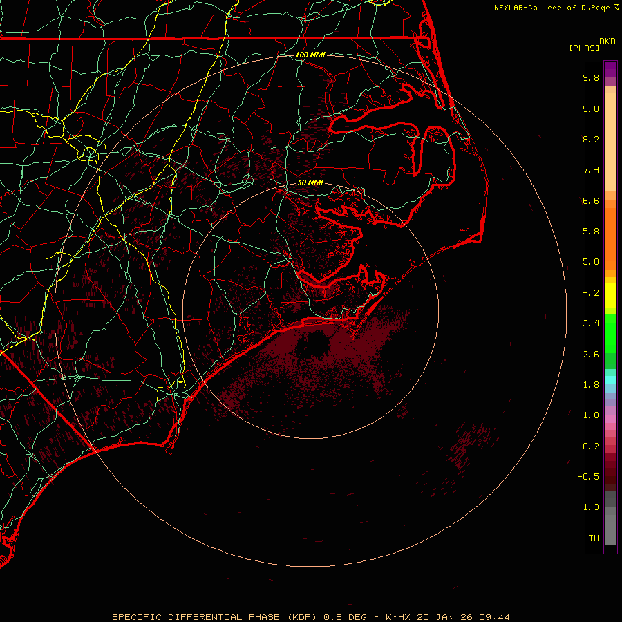Click the 6.6 scale label

click(x=591, y=200)
